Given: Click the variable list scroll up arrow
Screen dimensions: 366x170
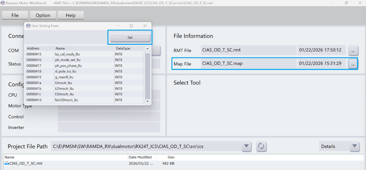Looking at the screenshot, I should [147, 49].
